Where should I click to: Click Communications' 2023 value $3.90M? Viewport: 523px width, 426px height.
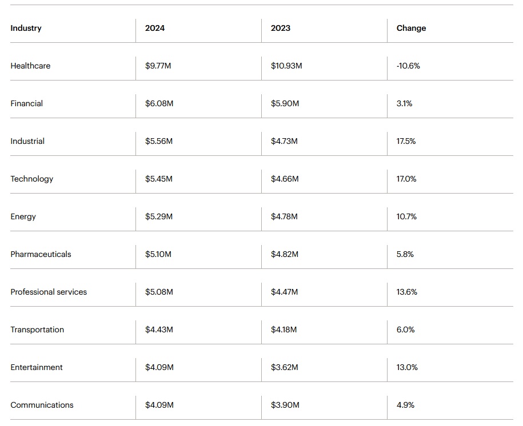[285, 405]
